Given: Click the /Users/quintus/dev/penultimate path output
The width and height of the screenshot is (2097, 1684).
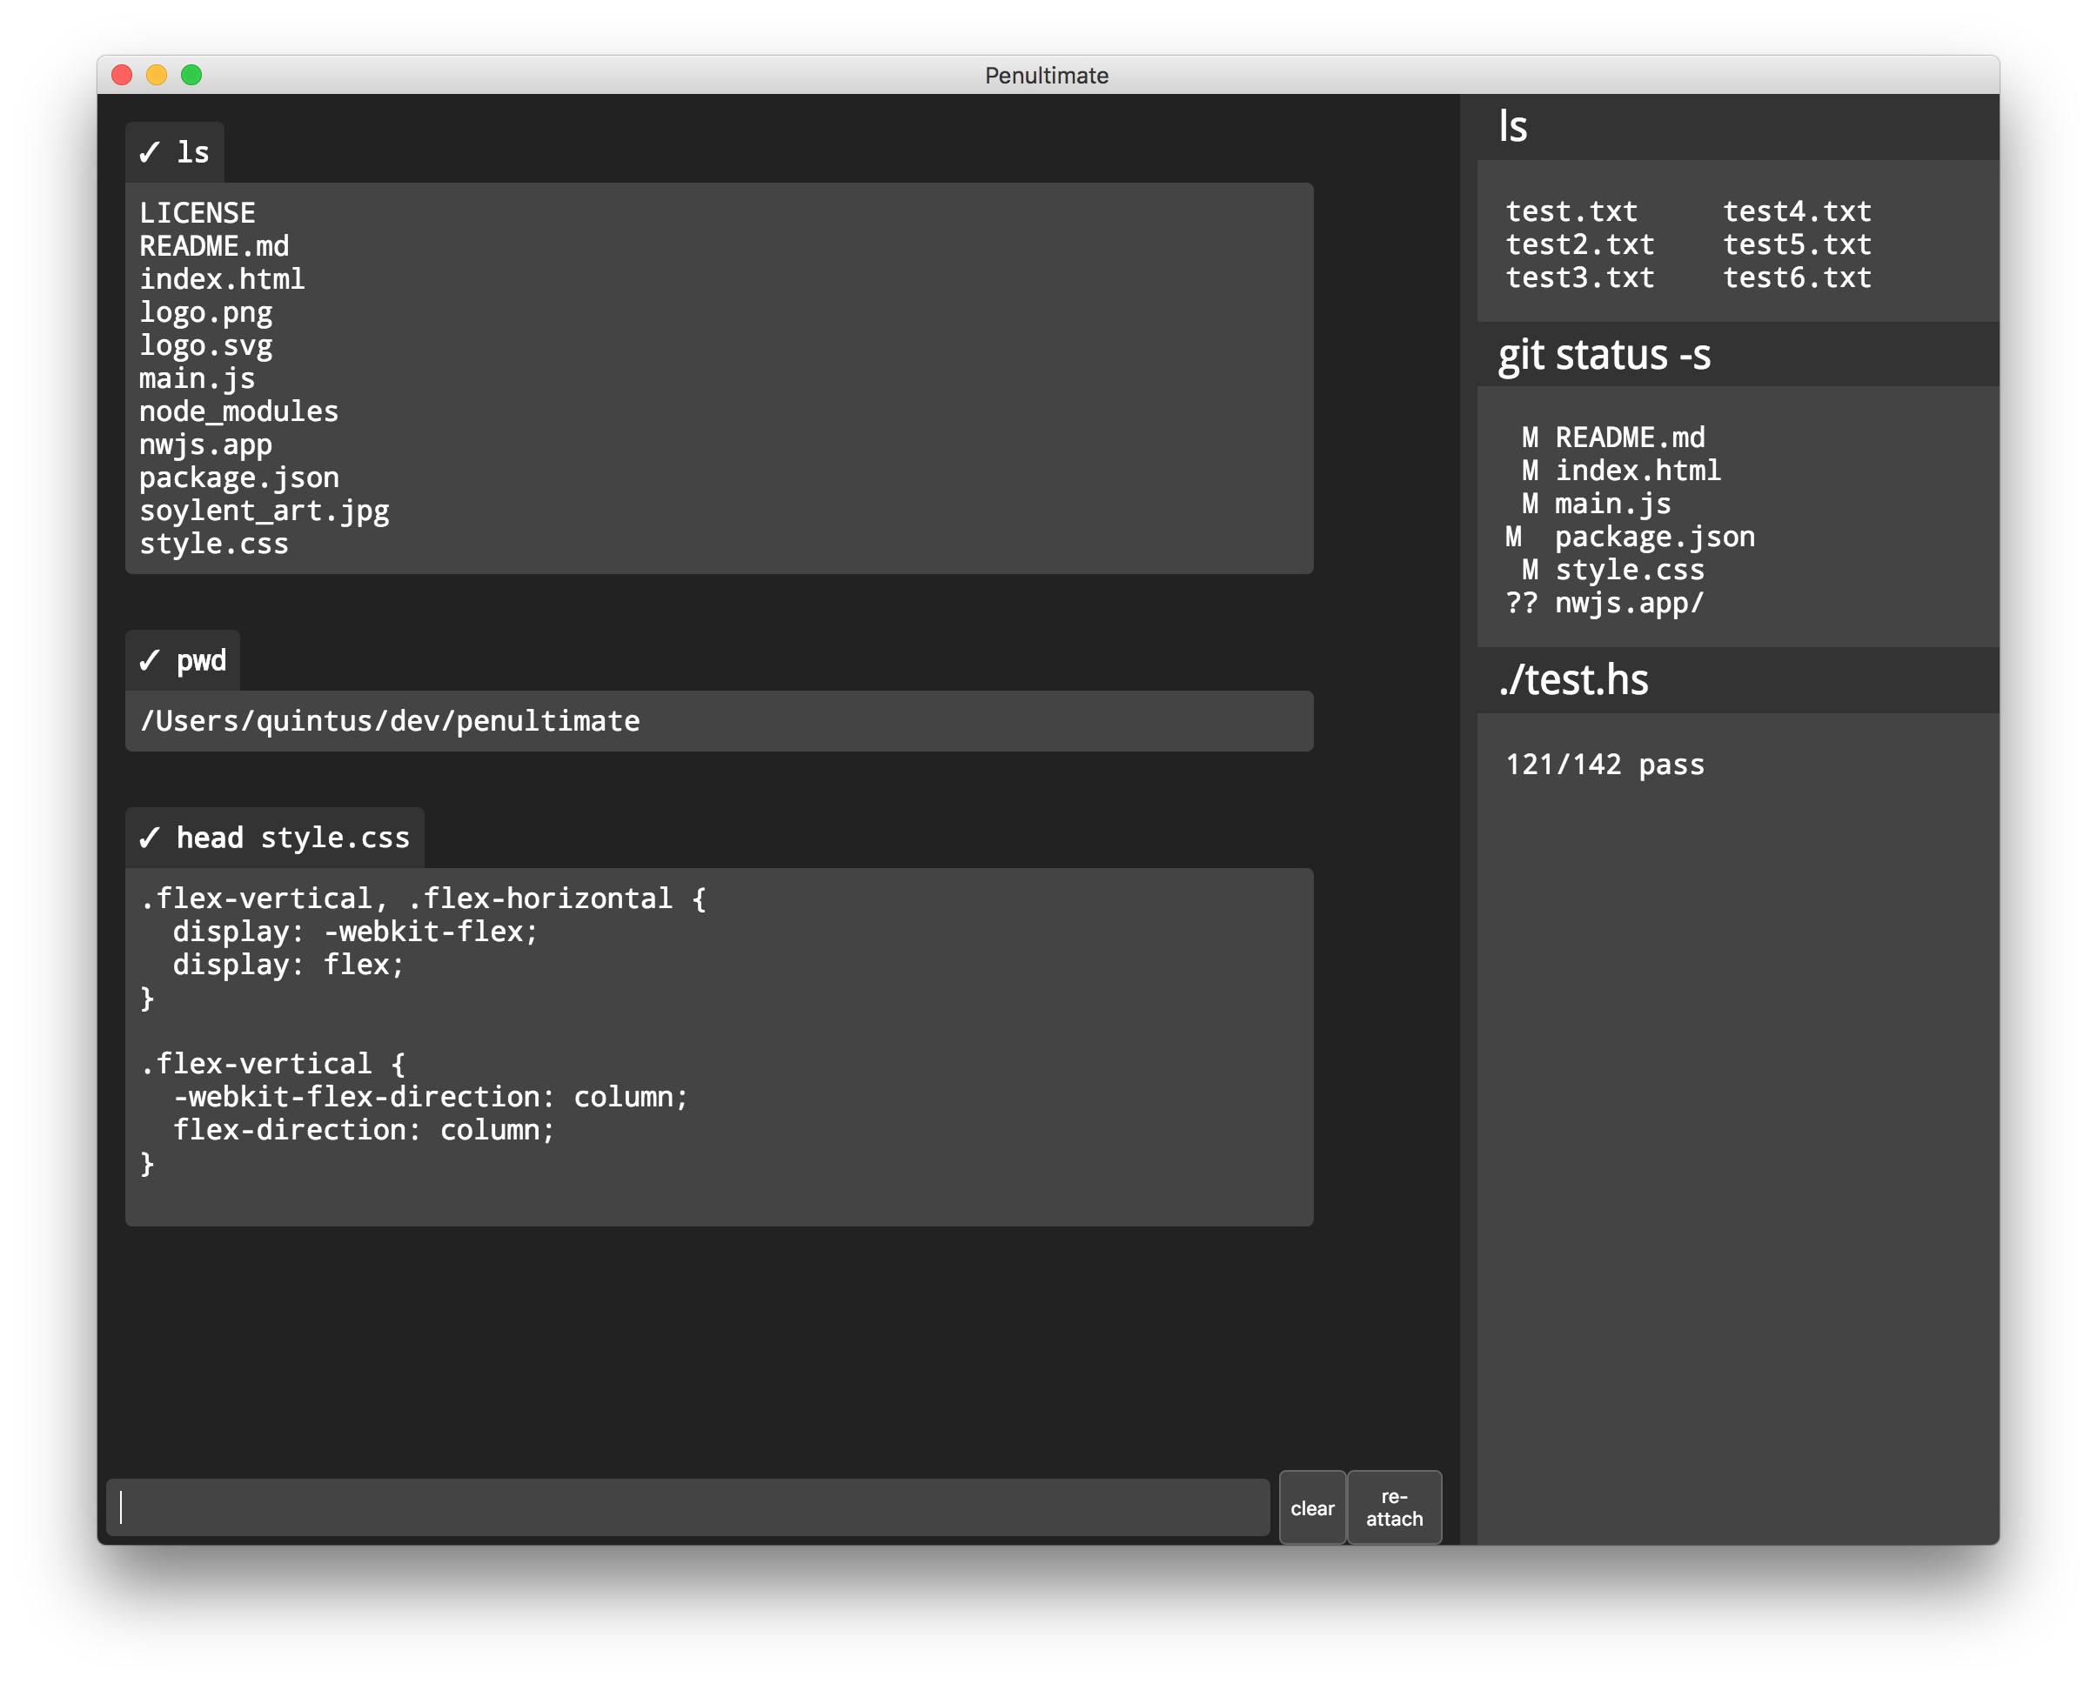Looking at the screenshot, I should pos(390,721).
